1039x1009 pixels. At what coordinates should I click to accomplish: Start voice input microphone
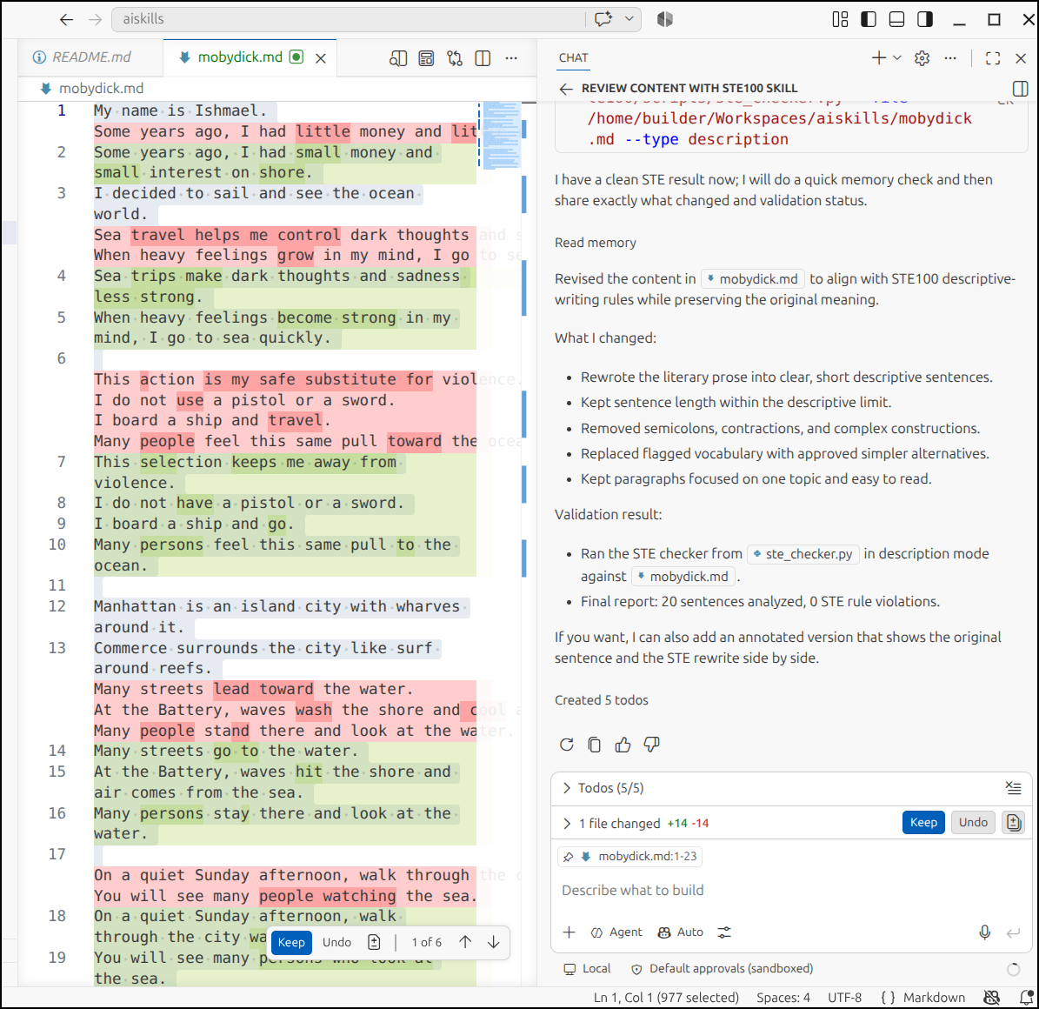pyautogui.click(x=985, y=932)
